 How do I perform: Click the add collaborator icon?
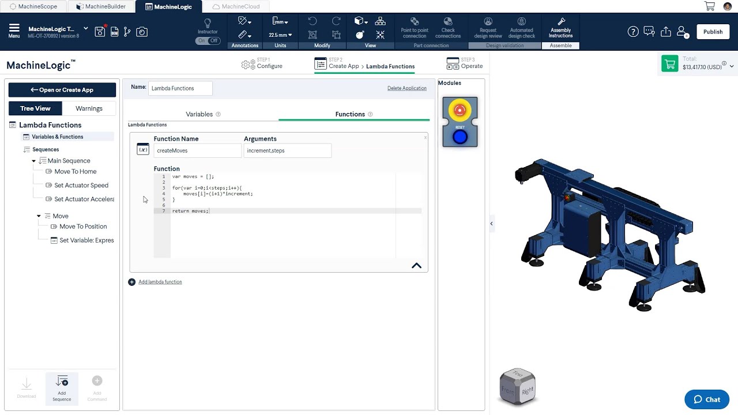pos(683,32)
